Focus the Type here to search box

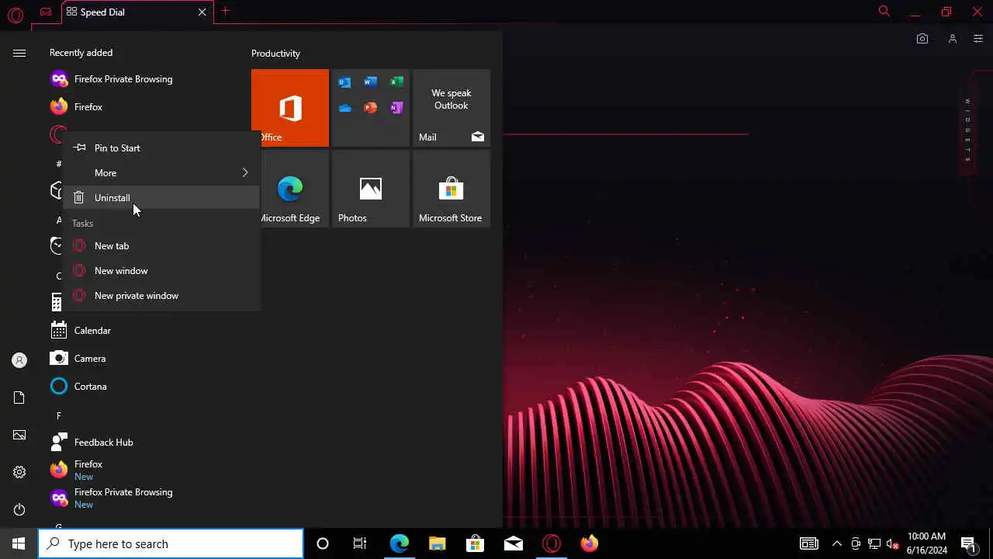click(171, 543)
